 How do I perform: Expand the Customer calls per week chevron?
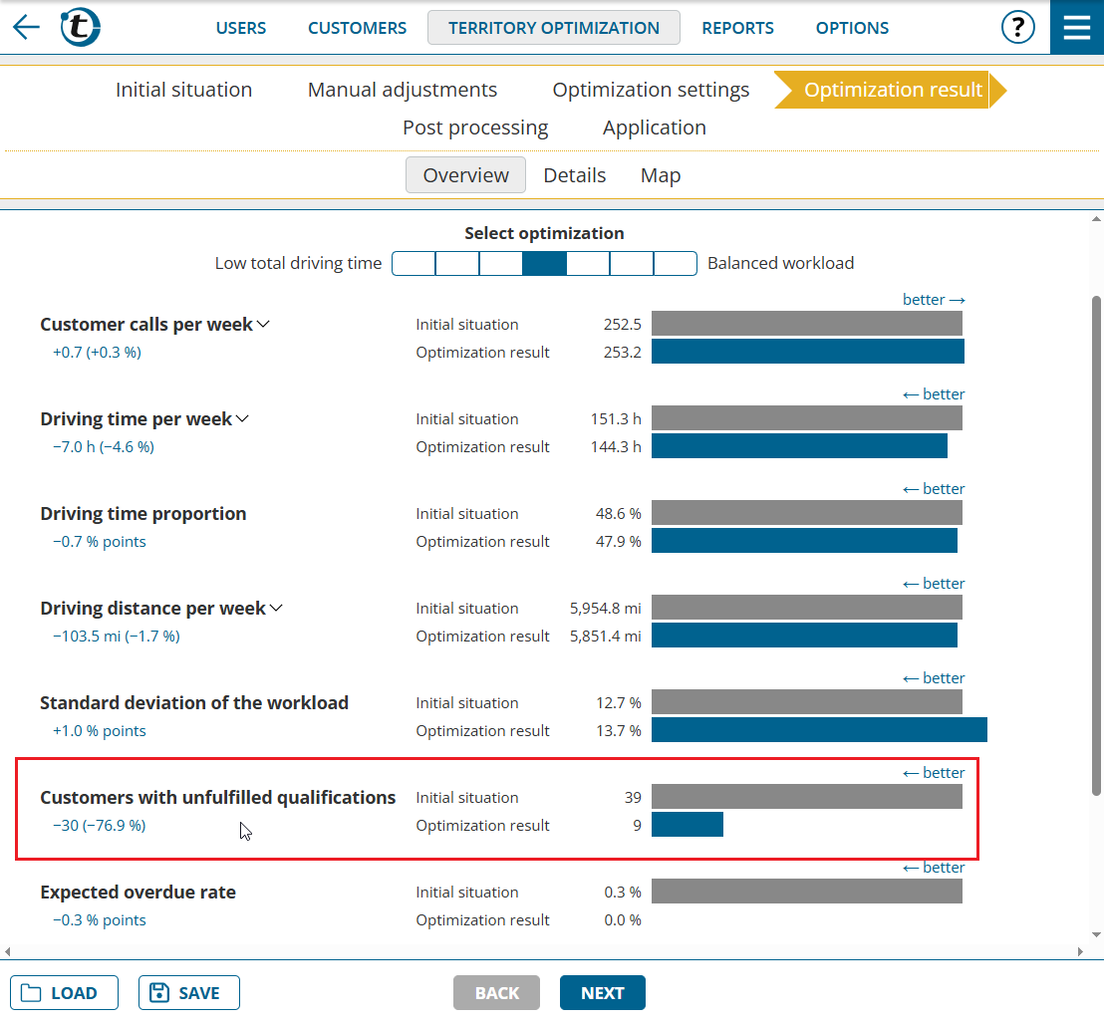click(x=264, y=325)
